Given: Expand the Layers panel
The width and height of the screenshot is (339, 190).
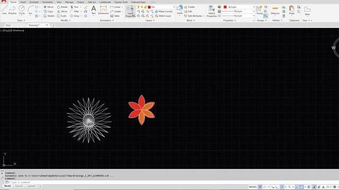Looking at the screenshot, I should click(x=150, y=20).
